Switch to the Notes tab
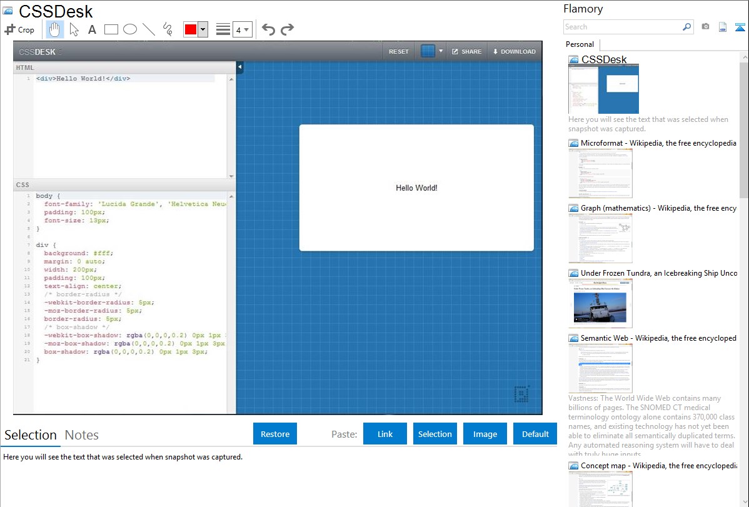This screenshot has width=749, height=507. (x=82, y=435)
